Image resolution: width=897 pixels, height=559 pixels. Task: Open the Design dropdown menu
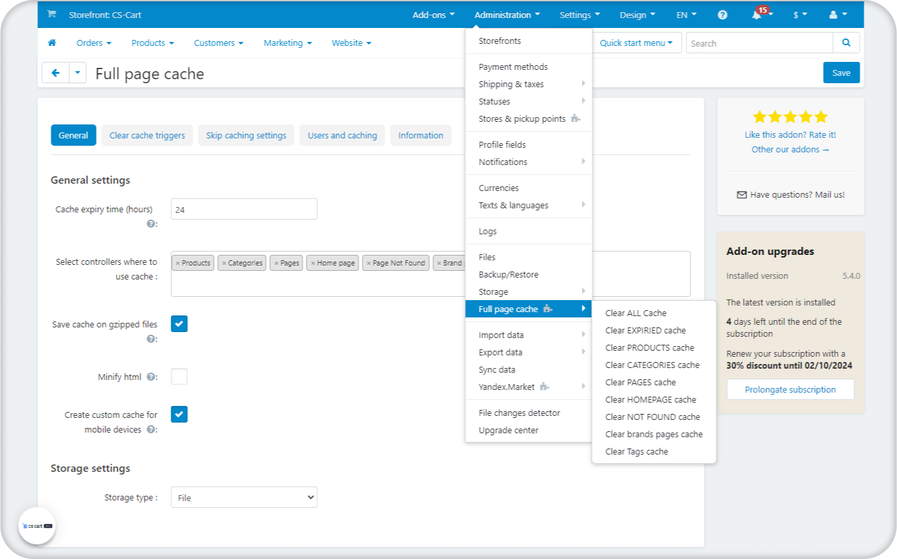[x=637, y=15]
